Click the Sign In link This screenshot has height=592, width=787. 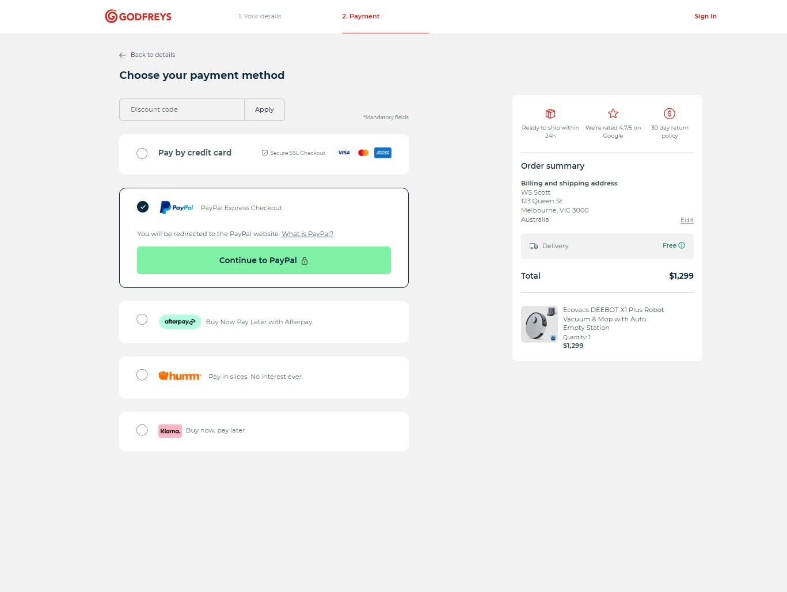tap(705, 16)
